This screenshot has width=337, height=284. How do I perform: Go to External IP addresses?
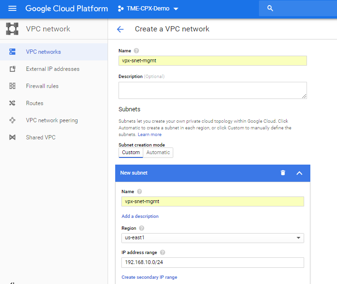coord(52,69)
